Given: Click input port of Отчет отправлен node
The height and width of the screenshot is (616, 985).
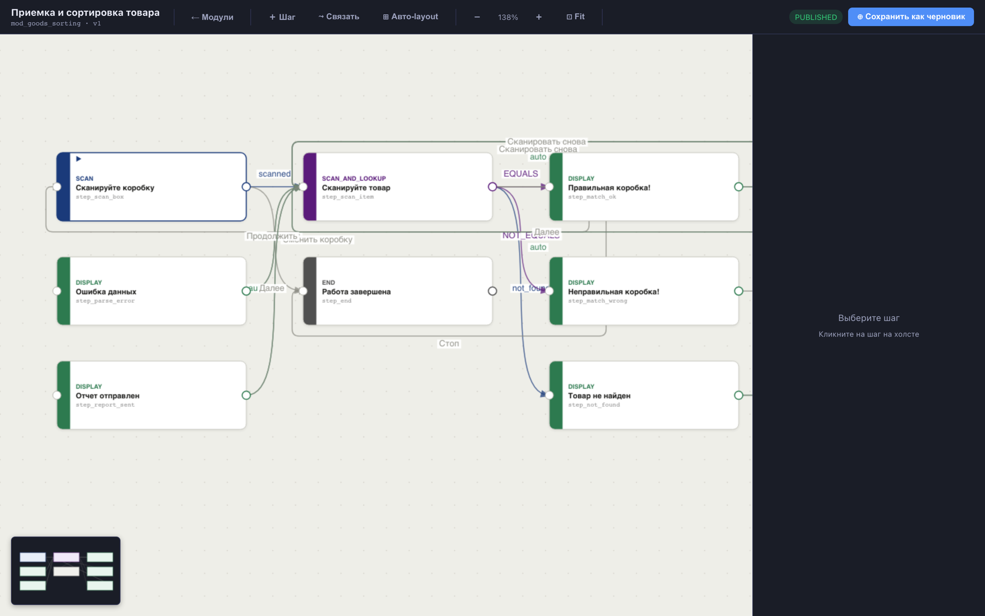Looking at the screenshot, I should tap(57, 395).
